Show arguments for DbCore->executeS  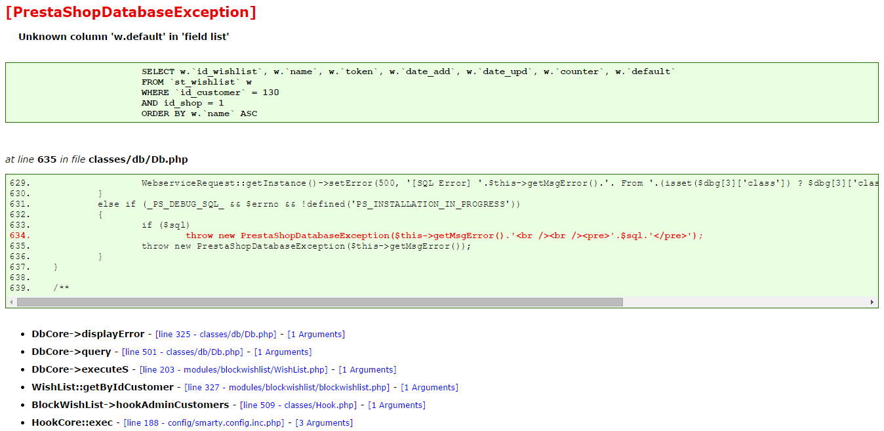(x=367, y=369)
